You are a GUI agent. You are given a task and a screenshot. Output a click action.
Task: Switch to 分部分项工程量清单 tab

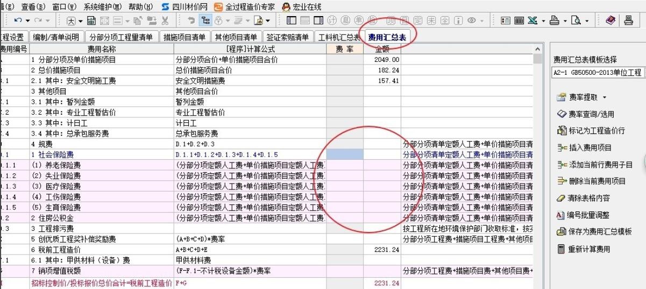coord(122,37)
